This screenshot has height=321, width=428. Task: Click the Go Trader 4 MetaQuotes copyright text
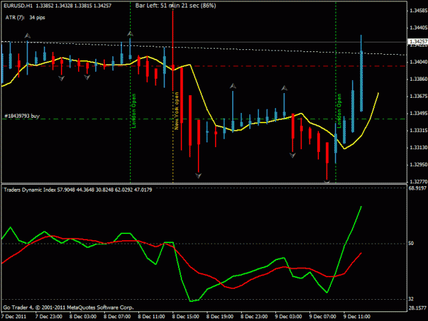[68, 307]
